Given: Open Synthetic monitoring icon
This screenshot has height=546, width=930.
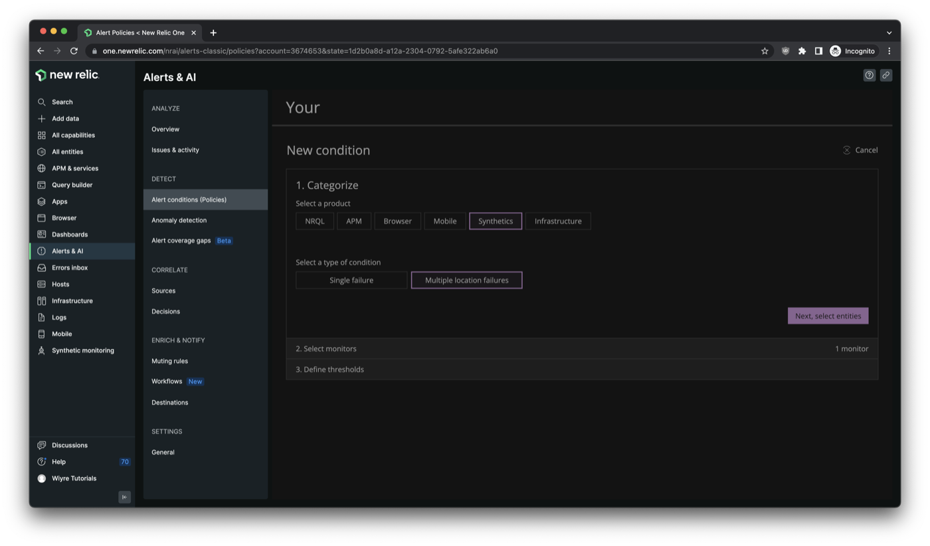Looking at the screenshot, I should pyautogui.click(x=41, y=351).
